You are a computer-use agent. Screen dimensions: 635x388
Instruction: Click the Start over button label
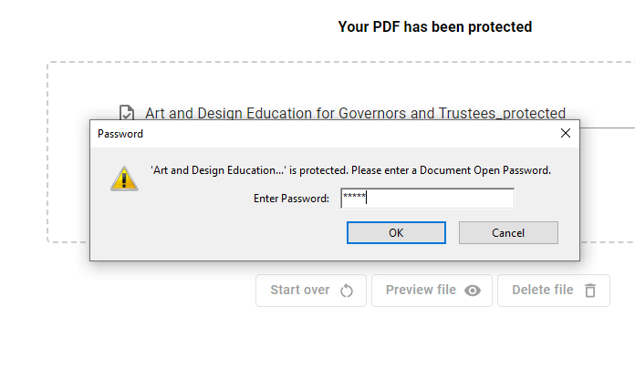pos(299,291)
